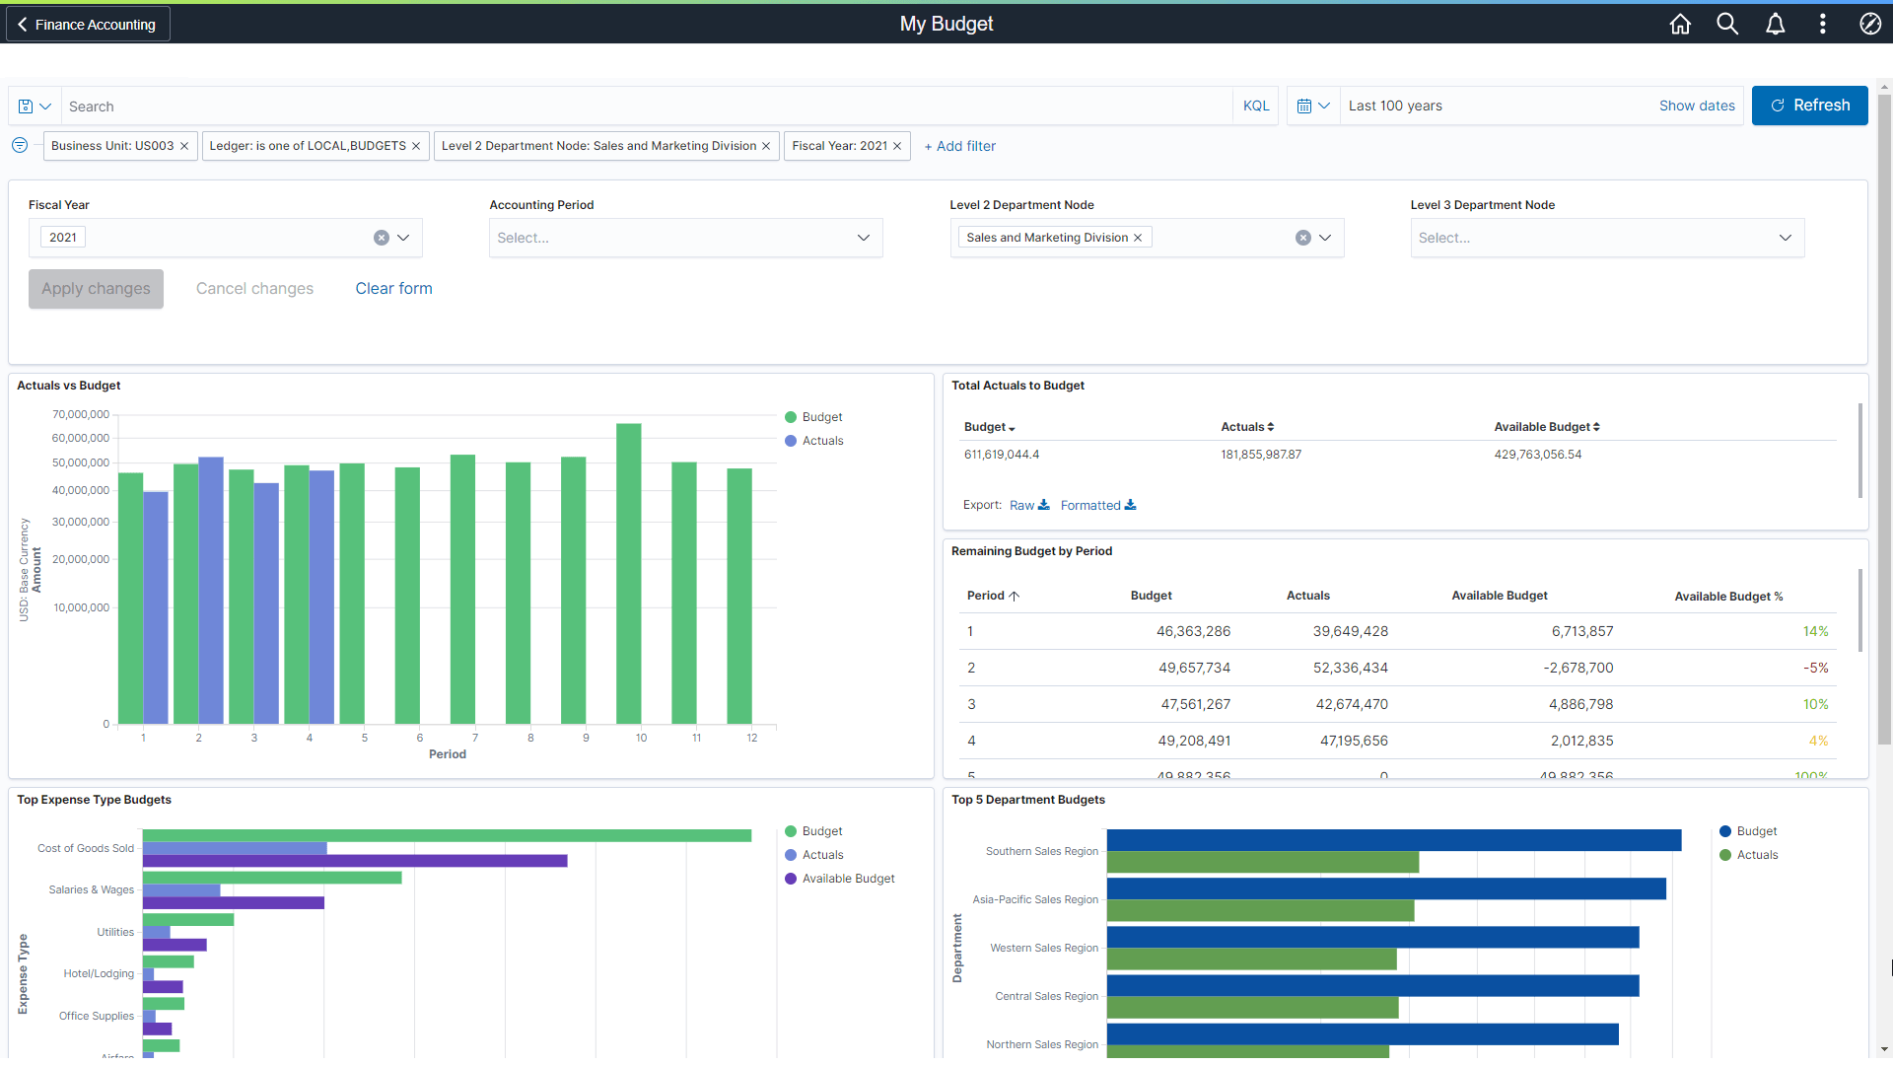Click the Refresh button
The image size is (1893, 1065).
[x=1809, y=106]
